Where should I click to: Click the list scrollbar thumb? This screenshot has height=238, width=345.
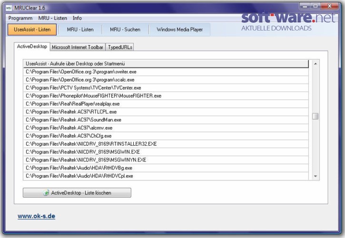point(315,116)
